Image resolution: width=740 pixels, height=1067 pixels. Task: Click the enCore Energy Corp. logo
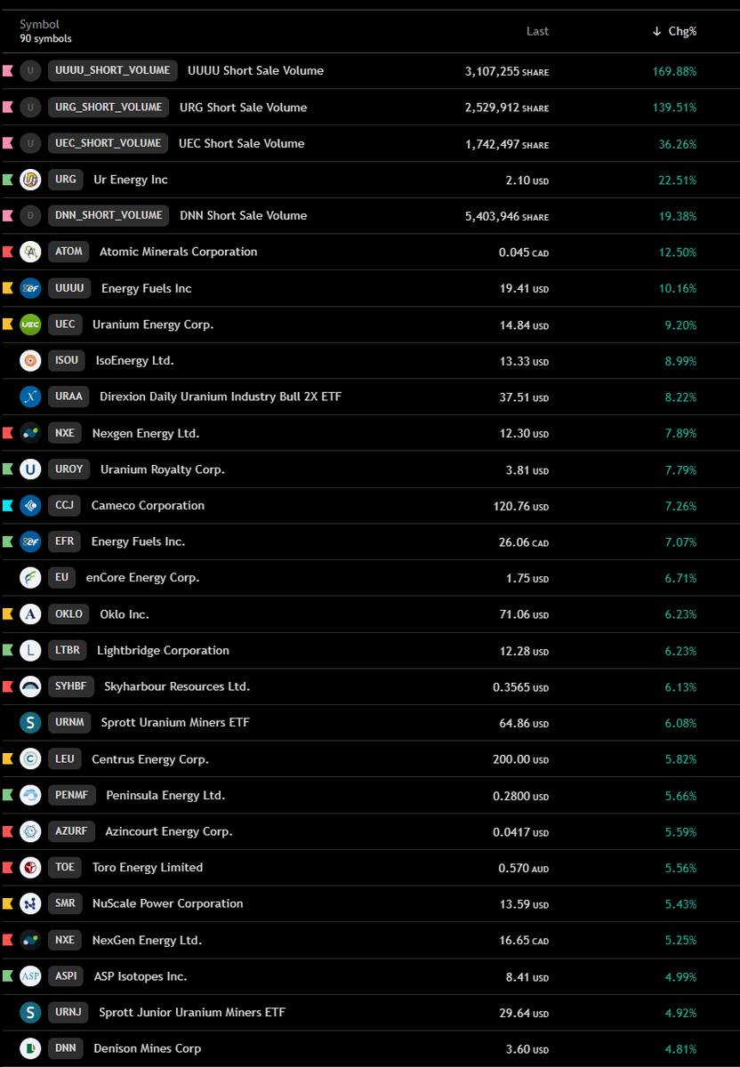pos(30,578)
